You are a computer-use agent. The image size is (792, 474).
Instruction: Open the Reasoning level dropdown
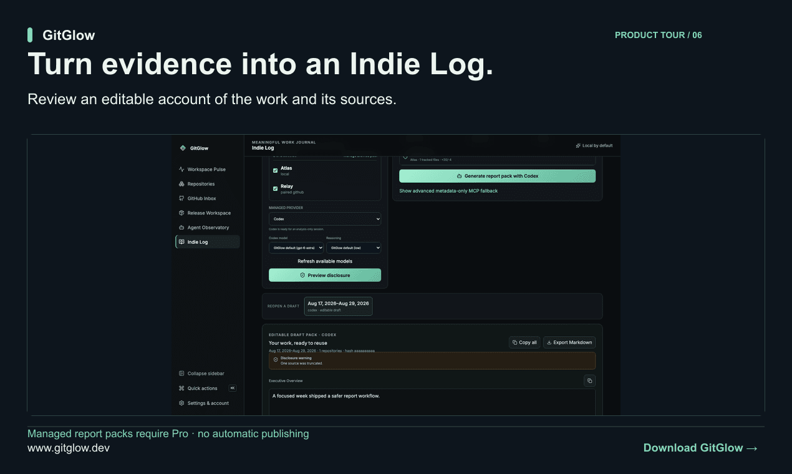(354, 248)
